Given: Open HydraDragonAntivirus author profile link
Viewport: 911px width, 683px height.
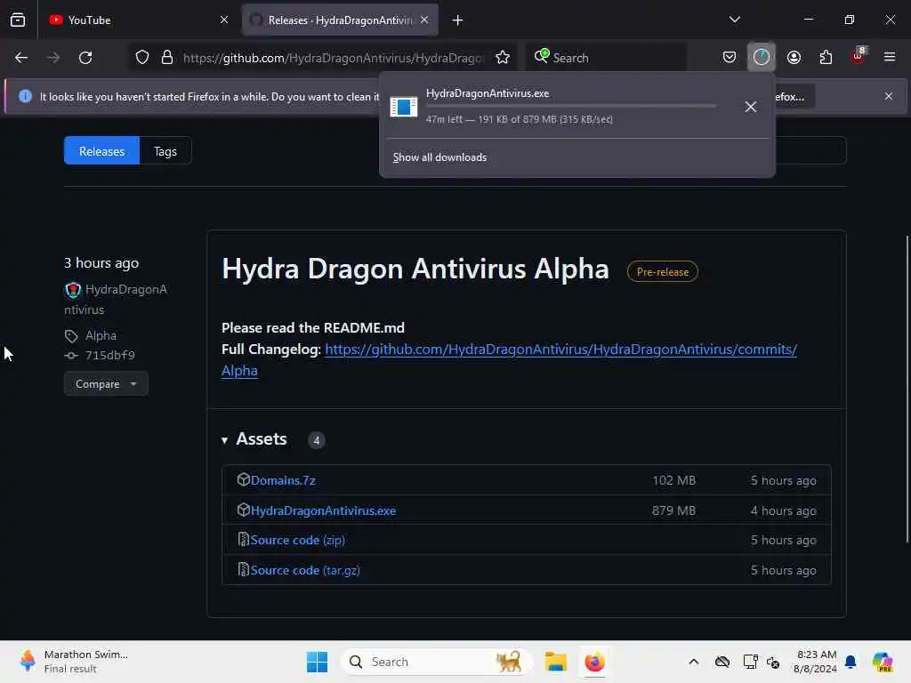Looking at the screenshot, I should (x=116, y=299).
